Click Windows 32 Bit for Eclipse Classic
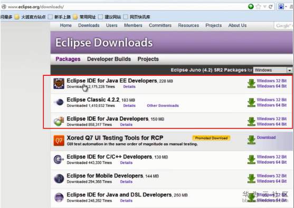Image resolution: width=294 pixels, height=208 pixels. (x=272, y=100)
